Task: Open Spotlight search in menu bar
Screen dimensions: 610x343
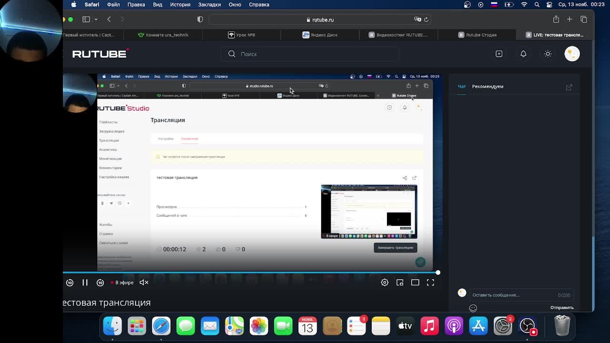Action: click(x=537, y=4)
